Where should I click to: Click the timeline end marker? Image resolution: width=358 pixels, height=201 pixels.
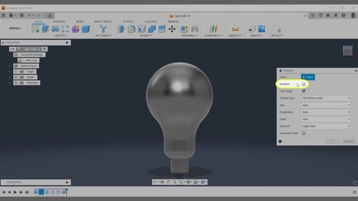coord(67,192)
